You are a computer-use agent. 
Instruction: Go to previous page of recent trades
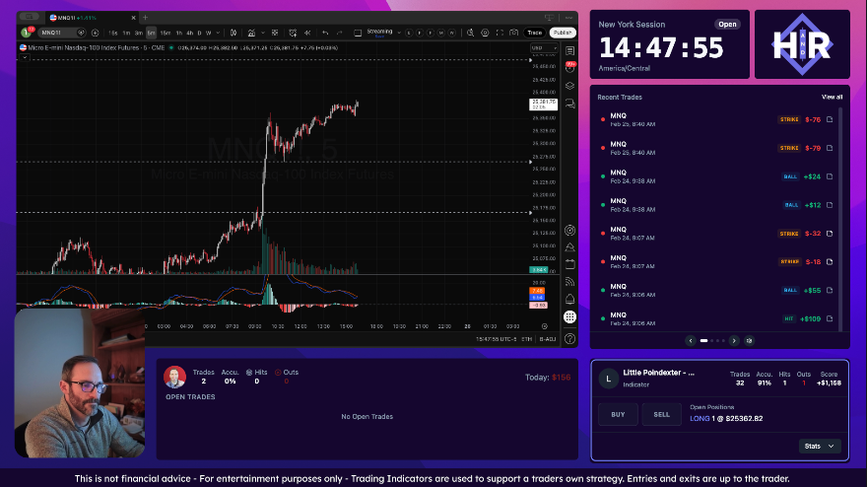tap(691, 340)
